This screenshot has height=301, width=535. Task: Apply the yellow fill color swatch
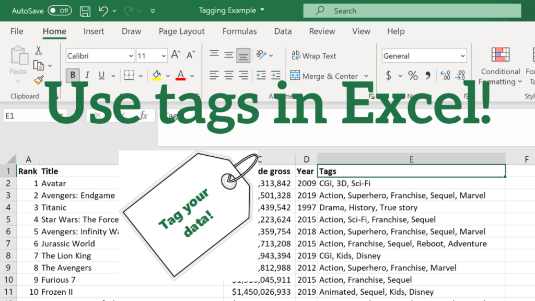tap(156, 75)
